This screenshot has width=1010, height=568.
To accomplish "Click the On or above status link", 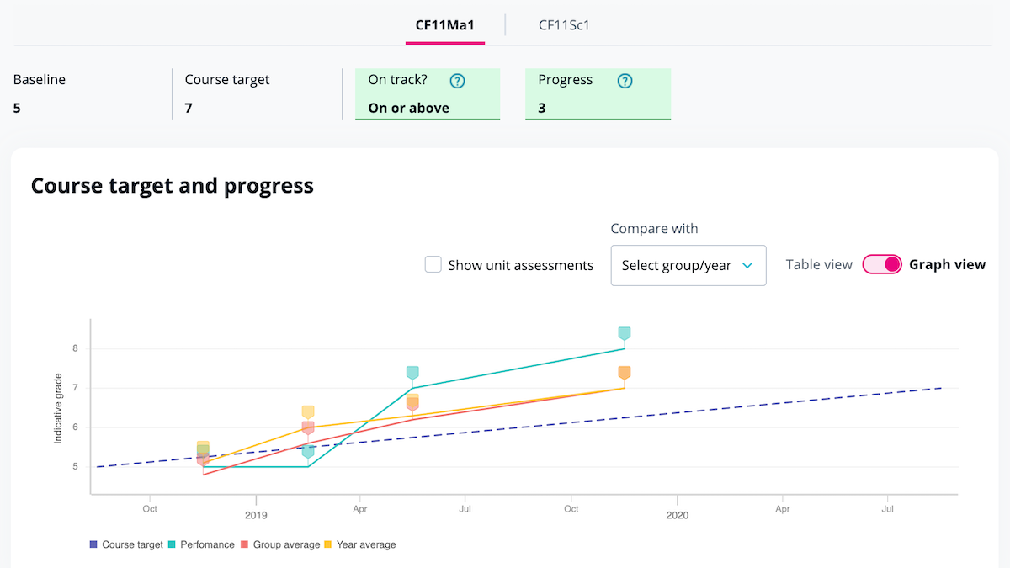I will tap(407, 108).
